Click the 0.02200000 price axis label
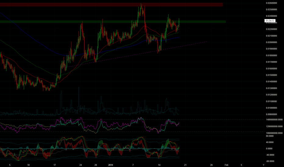The image size is (284, 167). click(x=271, y=29)
